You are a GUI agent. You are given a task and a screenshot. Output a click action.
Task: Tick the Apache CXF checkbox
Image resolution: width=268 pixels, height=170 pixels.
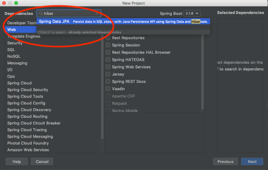pyautogui.click(x=108, y=96)
